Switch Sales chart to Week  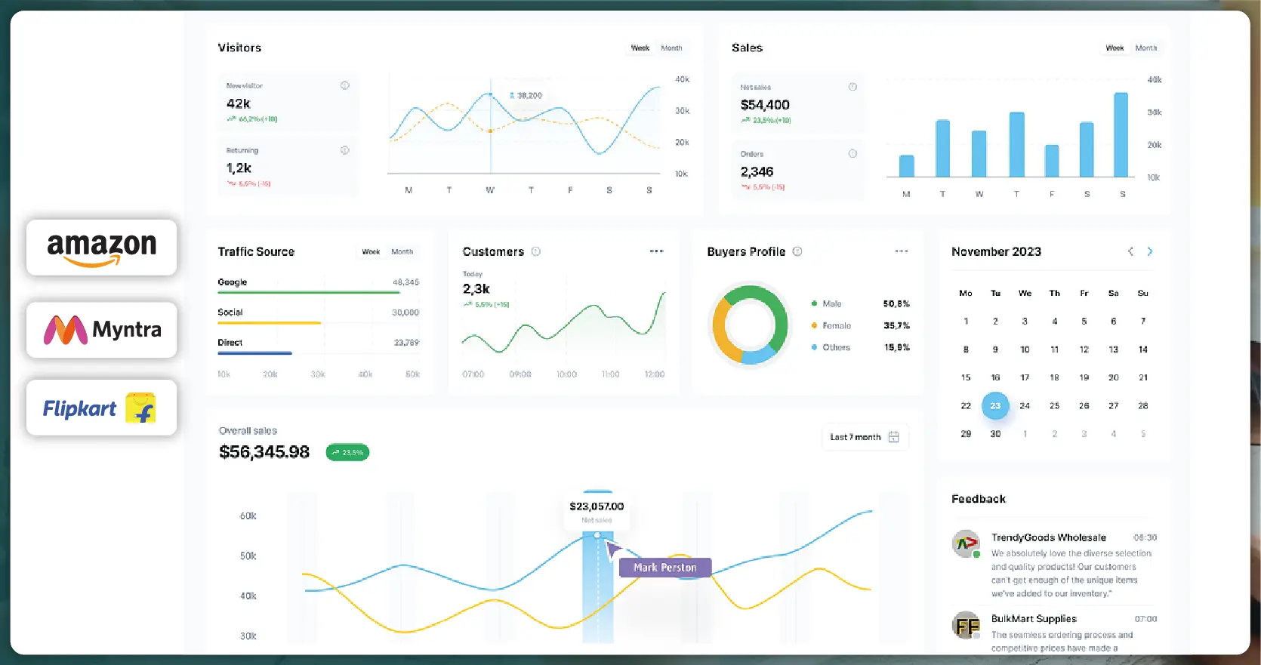tap(1115, 48)
